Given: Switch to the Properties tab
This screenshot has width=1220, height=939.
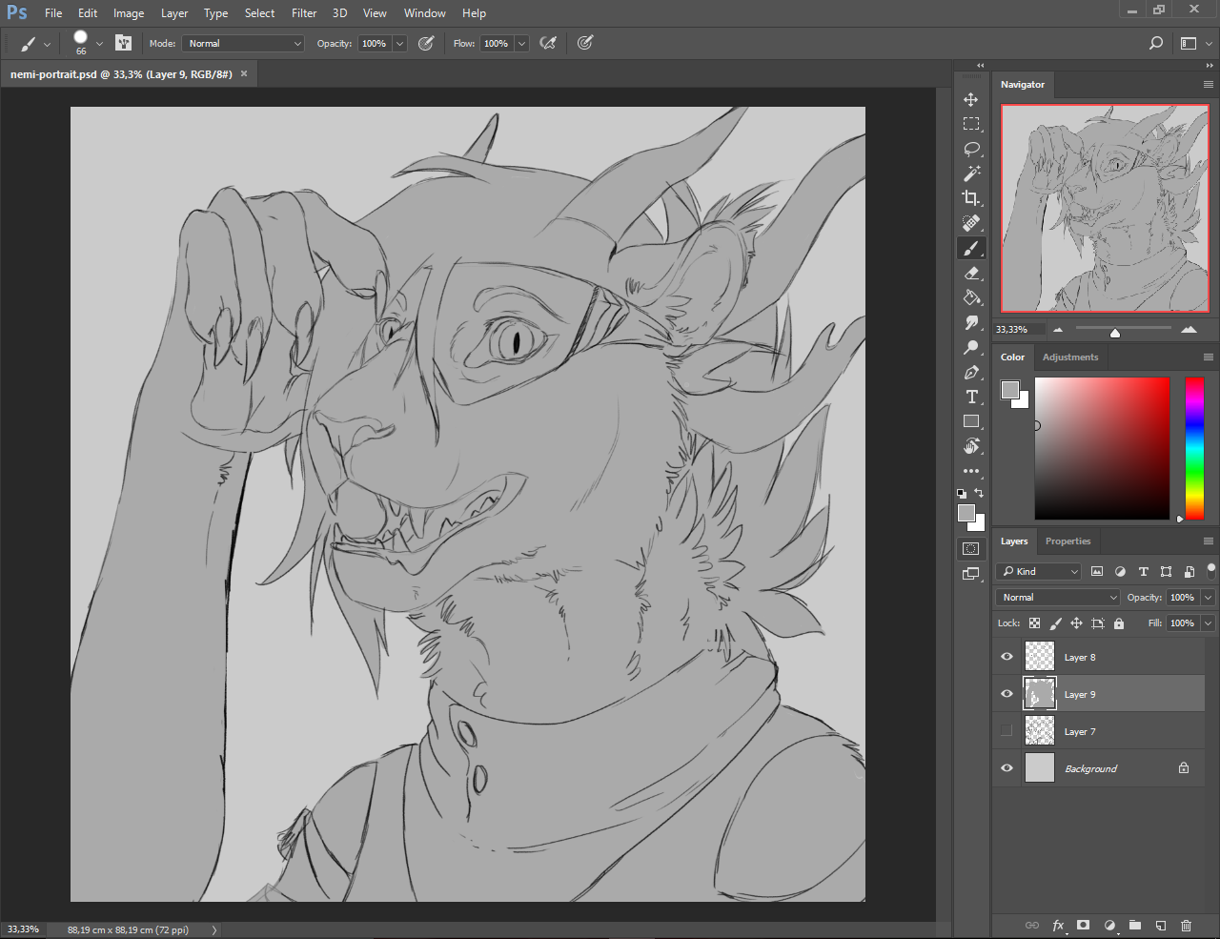Looking at the screenshot, I should (1067, 541).
